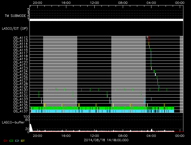The image size is (191, 145).
Task: Select 20:00 on the top time axis
Action: coord(37,3)
